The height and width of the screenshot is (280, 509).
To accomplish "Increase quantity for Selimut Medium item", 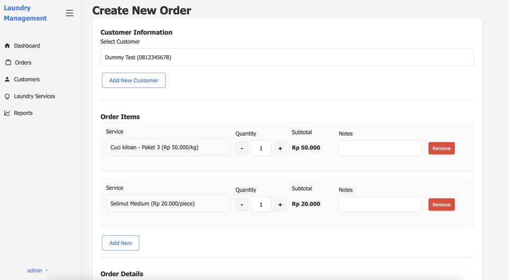I will click(x=280, y=205).
